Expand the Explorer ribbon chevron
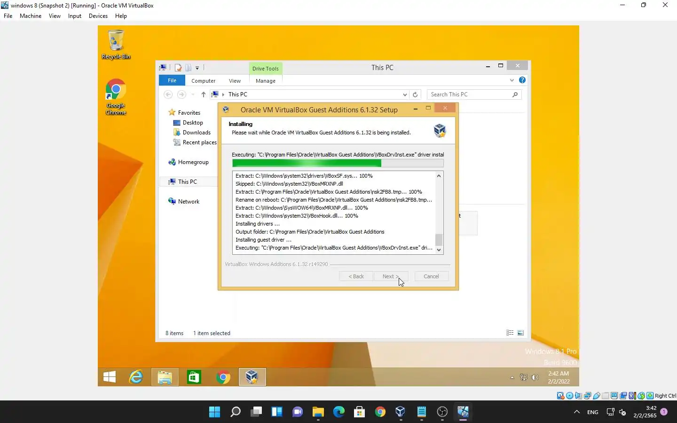Screen dimensions: 677x423 point(512,80)
